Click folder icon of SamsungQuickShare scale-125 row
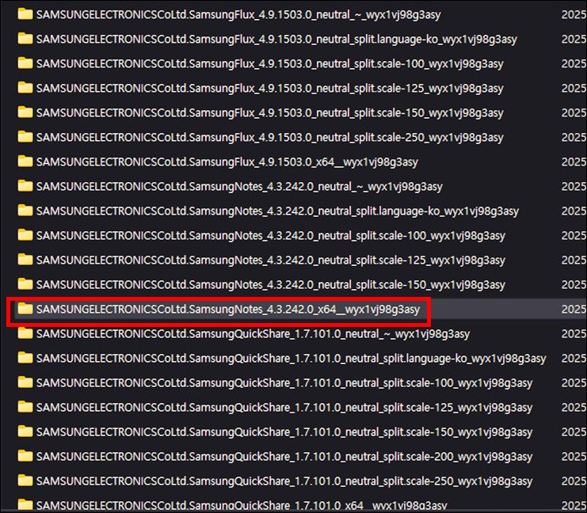Viewport: 587px width, 513px height. tap(25, 407)
